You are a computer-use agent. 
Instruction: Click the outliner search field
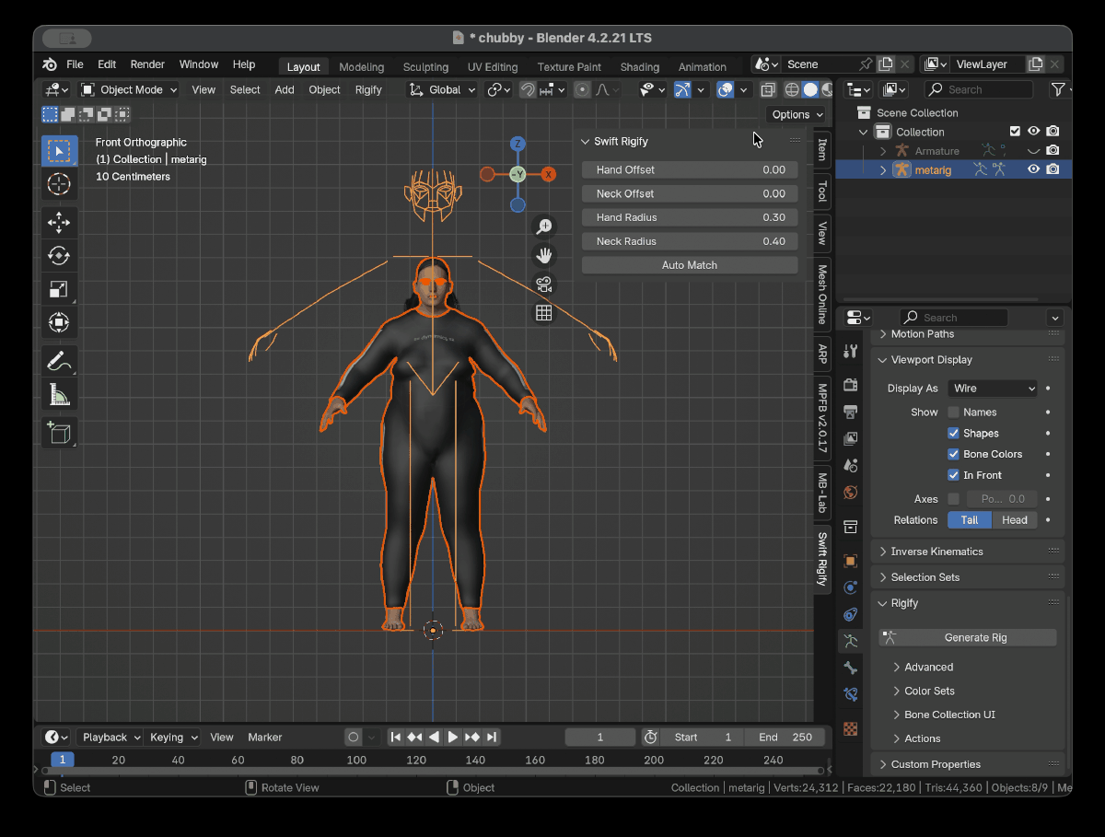979,89
